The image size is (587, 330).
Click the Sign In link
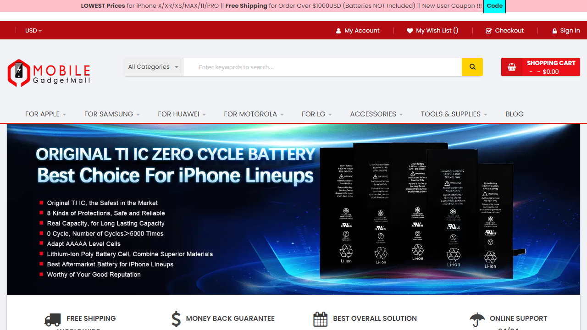(570, 31)
